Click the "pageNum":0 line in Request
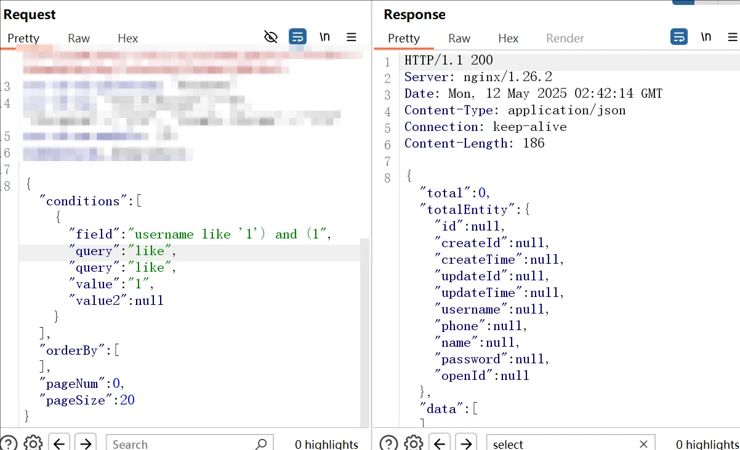This screenshot has height=450, width=740. pyautogui.click(x=82, y=384)
